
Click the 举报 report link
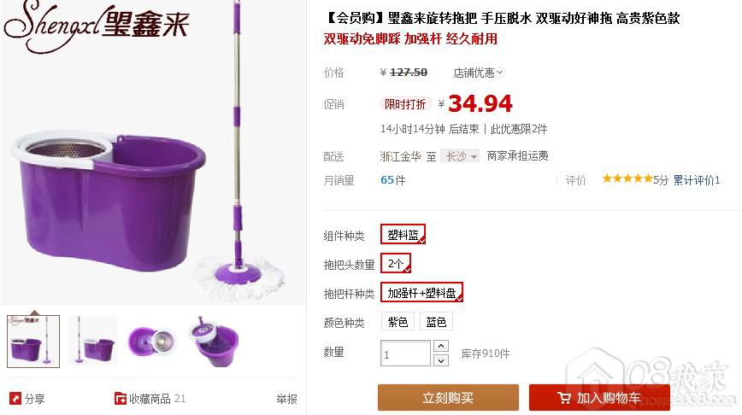286,399
